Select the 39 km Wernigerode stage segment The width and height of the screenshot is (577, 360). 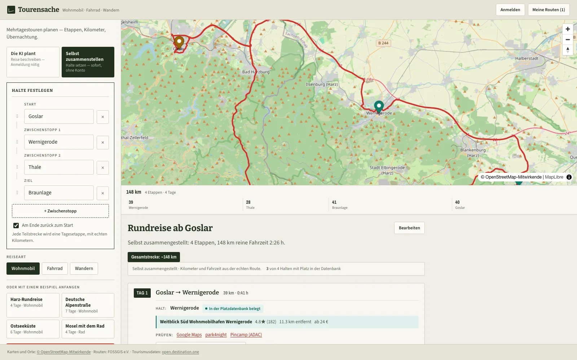(x=184, y=204)
